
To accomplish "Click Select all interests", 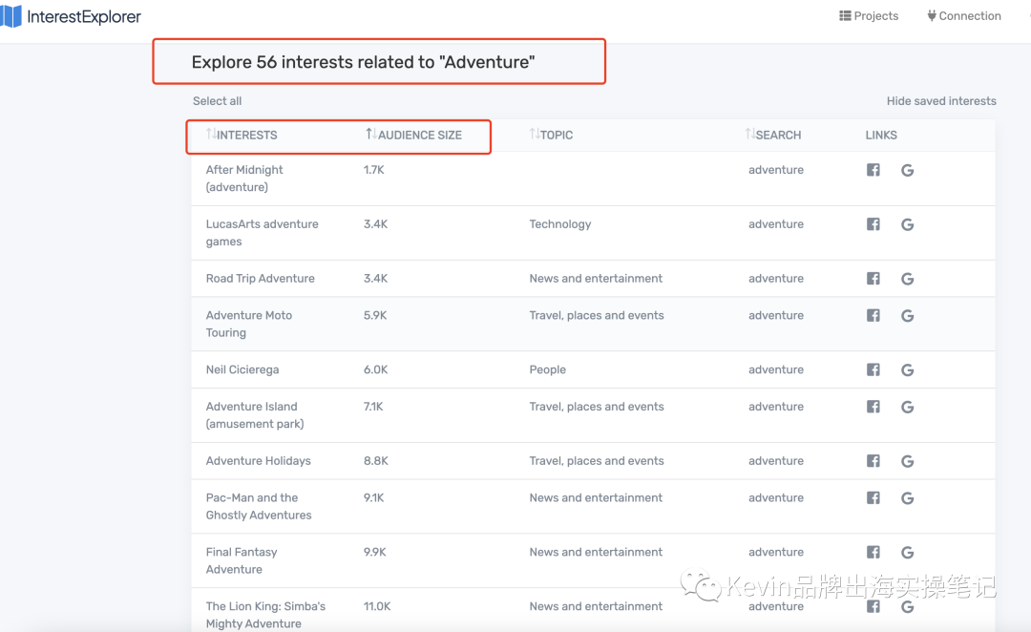I will (217, 101).
